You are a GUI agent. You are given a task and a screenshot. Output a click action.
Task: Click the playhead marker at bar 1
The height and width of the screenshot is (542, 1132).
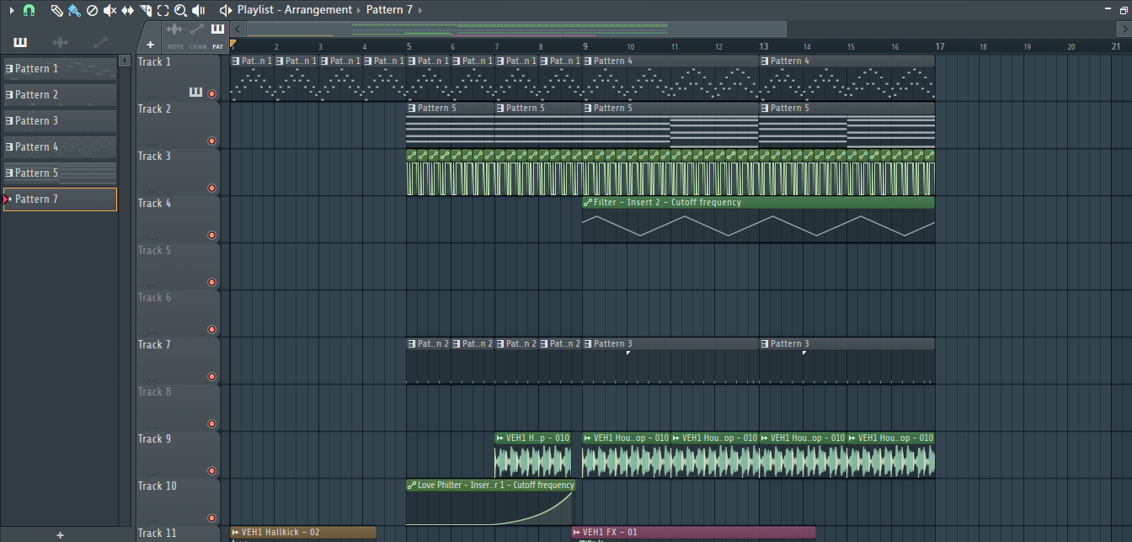tap(233, 44)
